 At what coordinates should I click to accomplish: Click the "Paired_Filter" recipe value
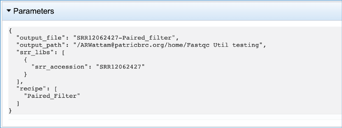click(52, 96)
